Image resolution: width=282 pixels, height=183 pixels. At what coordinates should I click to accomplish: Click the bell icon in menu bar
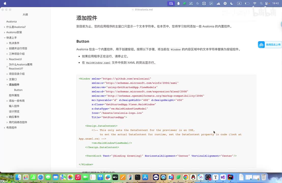point(178,3)
